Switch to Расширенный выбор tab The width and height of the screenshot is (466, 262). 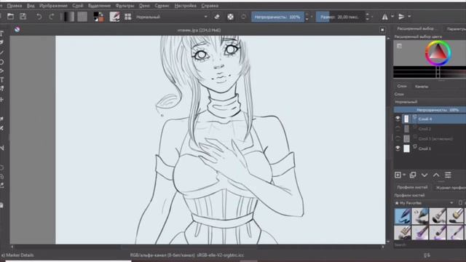click(417, 29)
